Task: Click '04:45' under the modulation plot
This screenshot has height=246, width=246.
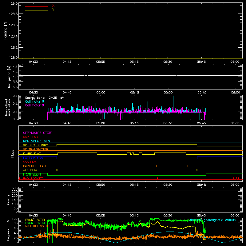Action: [67, 123]
